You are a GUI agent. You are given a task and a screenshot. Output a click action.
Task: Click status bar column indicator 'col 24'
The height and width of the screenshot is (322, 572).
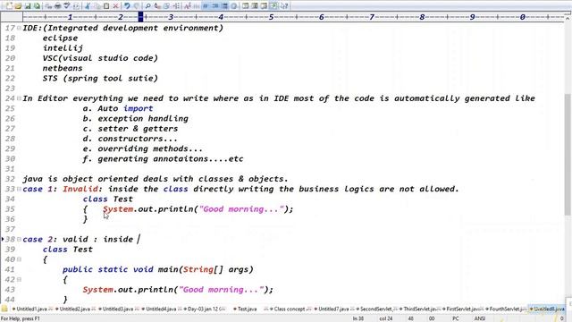click(x=386, y=318)
